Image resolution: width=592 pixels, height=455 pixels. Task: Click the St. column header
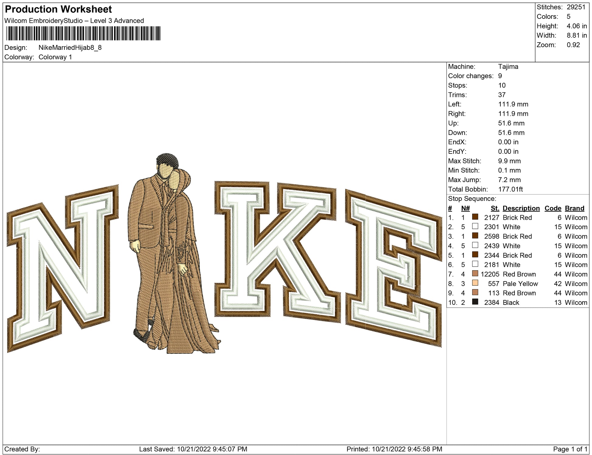(x=495, y=208)
